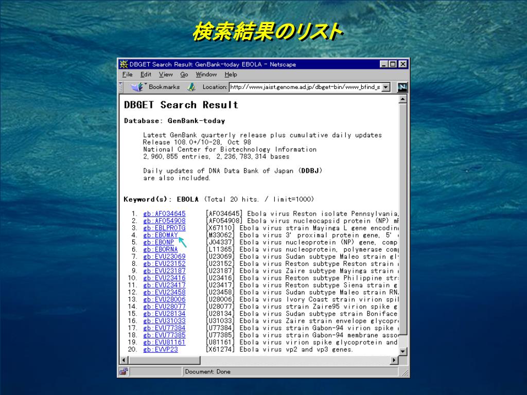Click the vertical scrollbar thumb
This screenshot has width=527, height=395.
[x=402, y=219]
